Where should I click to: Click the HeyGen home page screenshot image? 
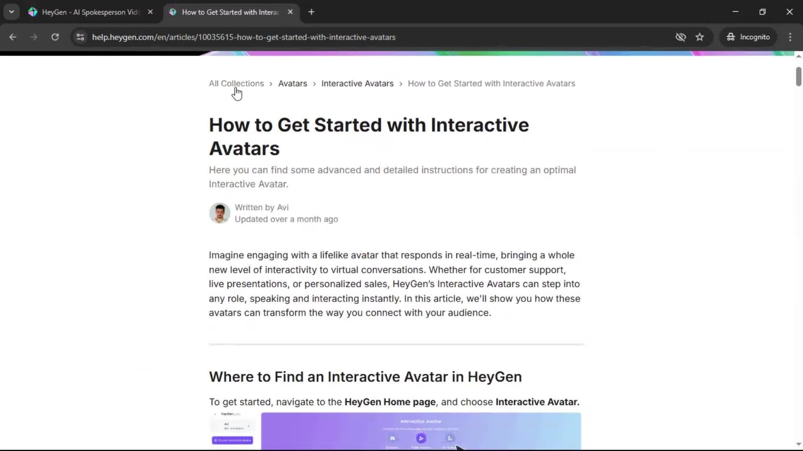tap(395, 431)
